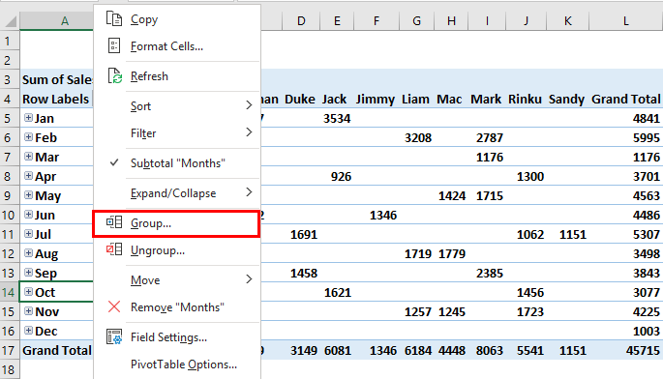Click cell value 1346 in Jun row
Viewport: 663px width, 379px height.
[383, 216]
